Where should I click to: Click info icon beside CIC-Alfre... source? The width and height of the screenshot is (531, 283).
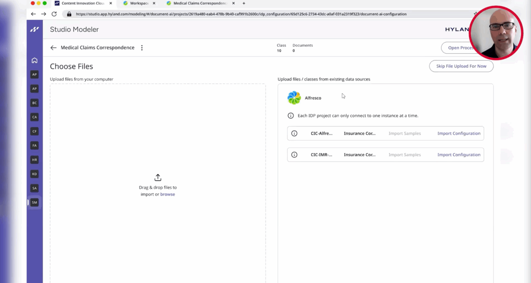point(294,133)
